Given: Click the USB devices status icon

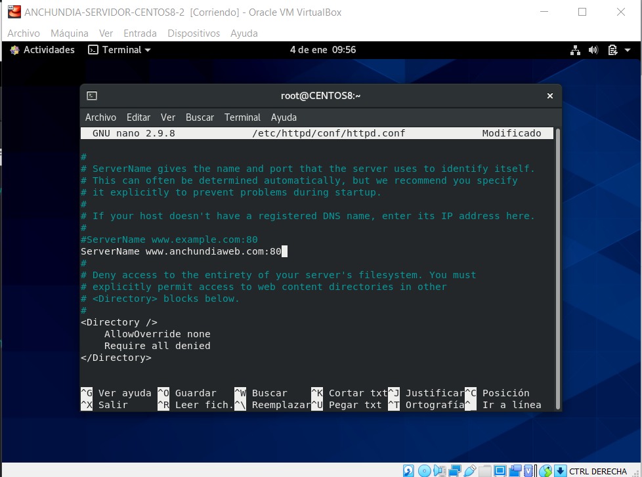Looking at the screenshot, I should click(469, 471).
